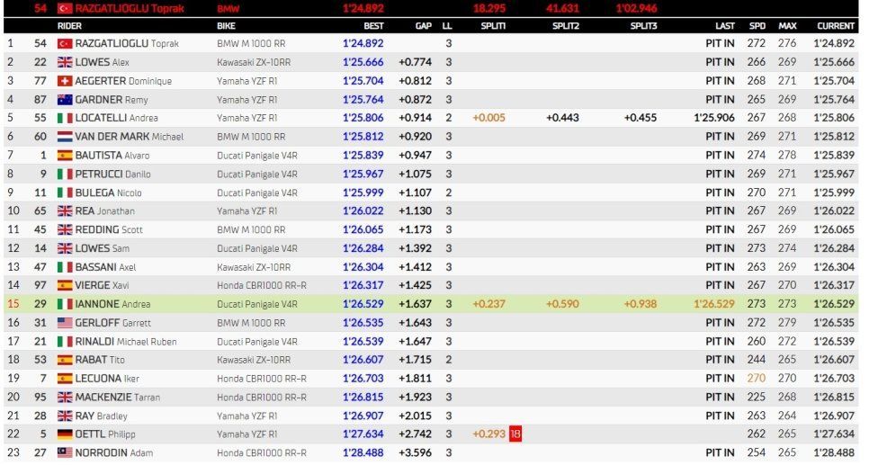Click the Spanish flag next to RABAT Tito

(65, 360)
